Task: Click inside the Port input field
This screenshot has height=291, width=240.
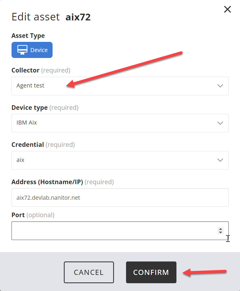Action: [113, 231]
